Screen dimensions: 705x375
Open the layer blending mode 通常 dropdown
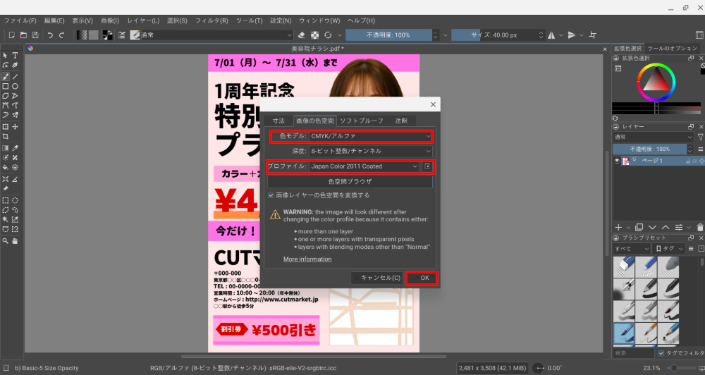(653, 137)
